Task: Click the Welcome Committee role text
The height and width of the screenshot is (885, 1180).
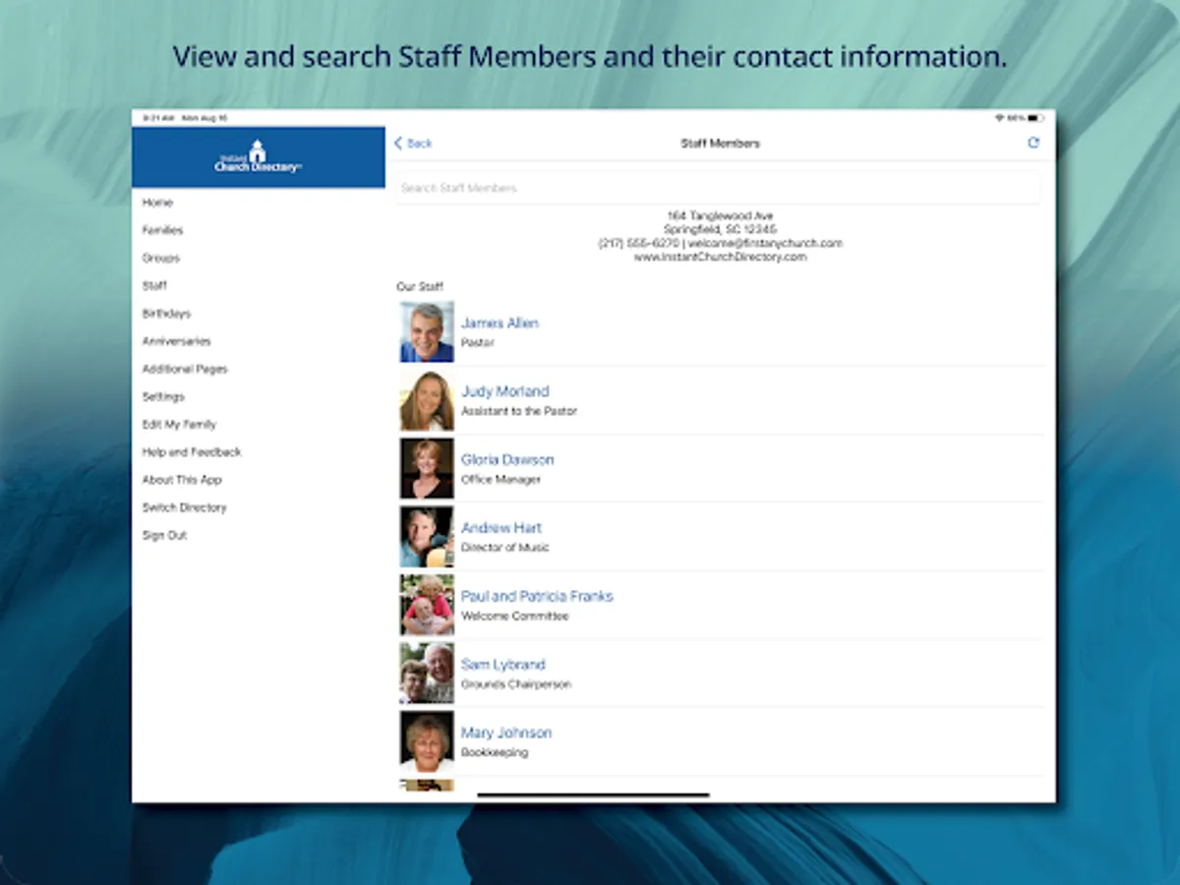Action: (x=515, y=617)
